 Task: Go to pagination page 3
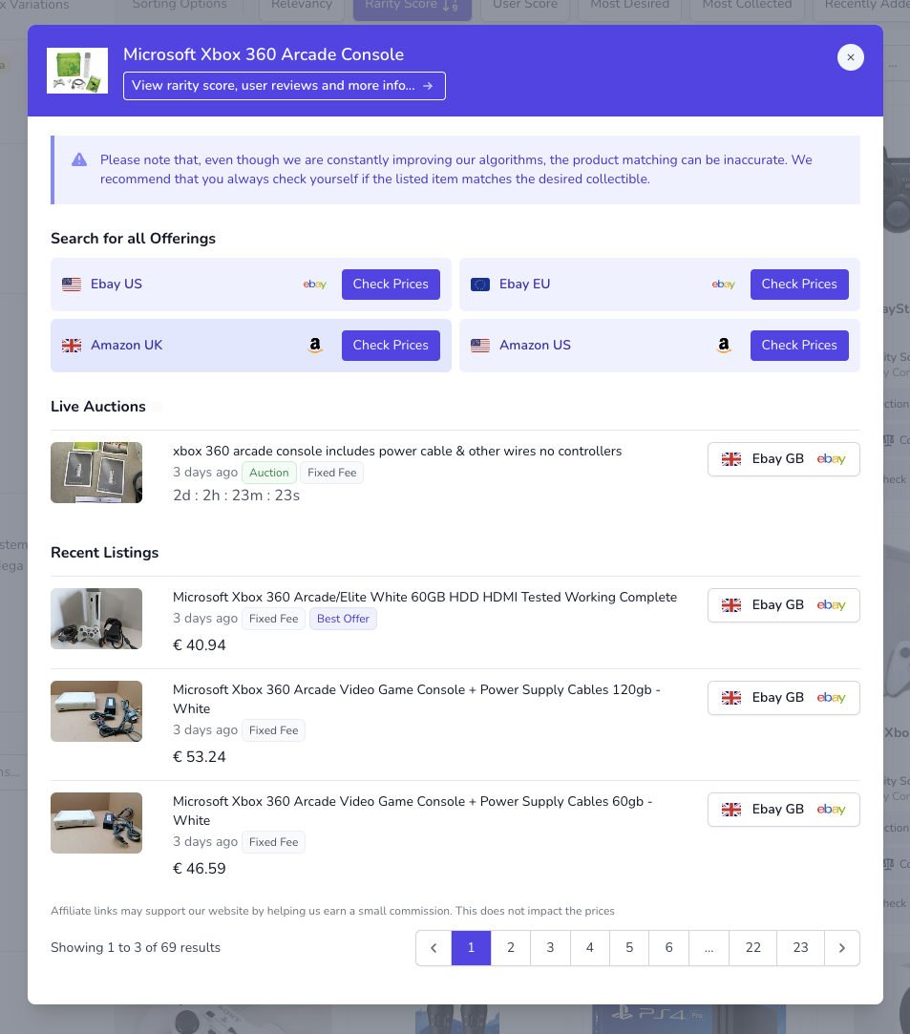550,948
